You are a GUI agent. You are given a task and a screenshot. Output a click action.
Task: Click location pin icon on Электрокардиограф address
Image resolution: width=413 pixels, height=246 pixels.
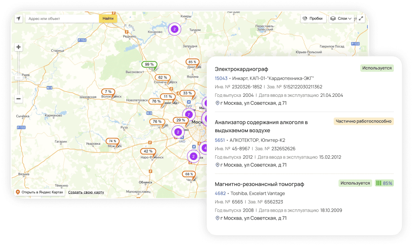tap(217, 103)
